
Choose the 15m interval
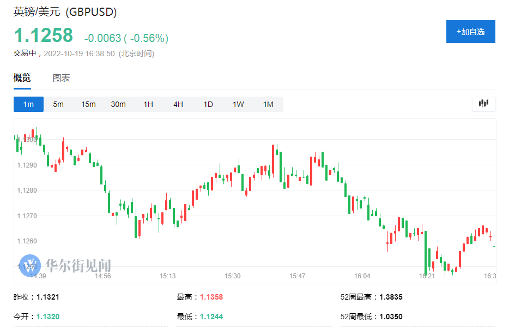(x=88, y=104)
